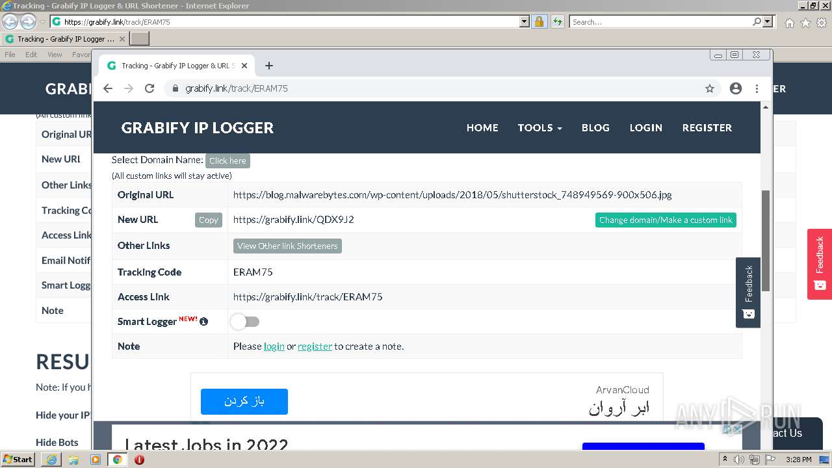Click the taskbar clock 3:28 PM
Screen dimensions: 832x468
pos(799,460)
